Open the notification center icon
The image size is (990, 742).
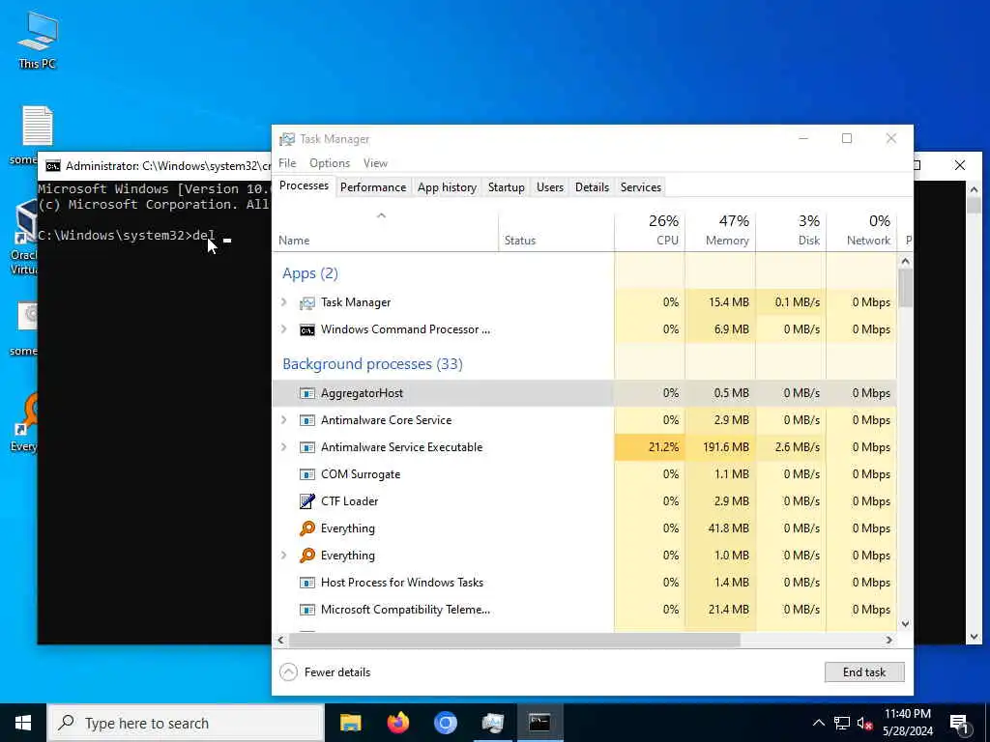tap(960, 723)
